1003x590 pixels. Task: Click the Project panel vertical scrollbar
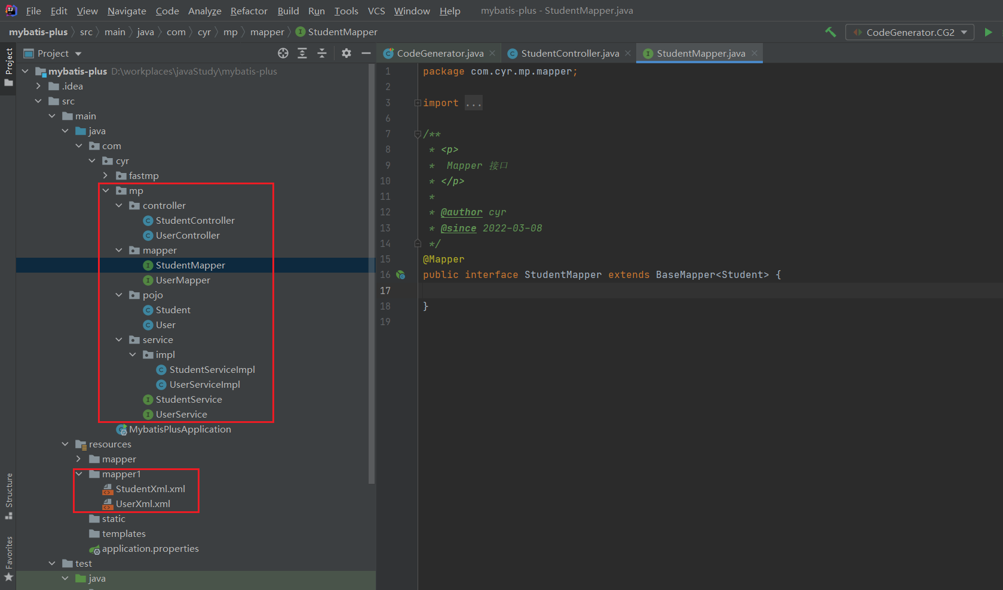click(372, 274)
